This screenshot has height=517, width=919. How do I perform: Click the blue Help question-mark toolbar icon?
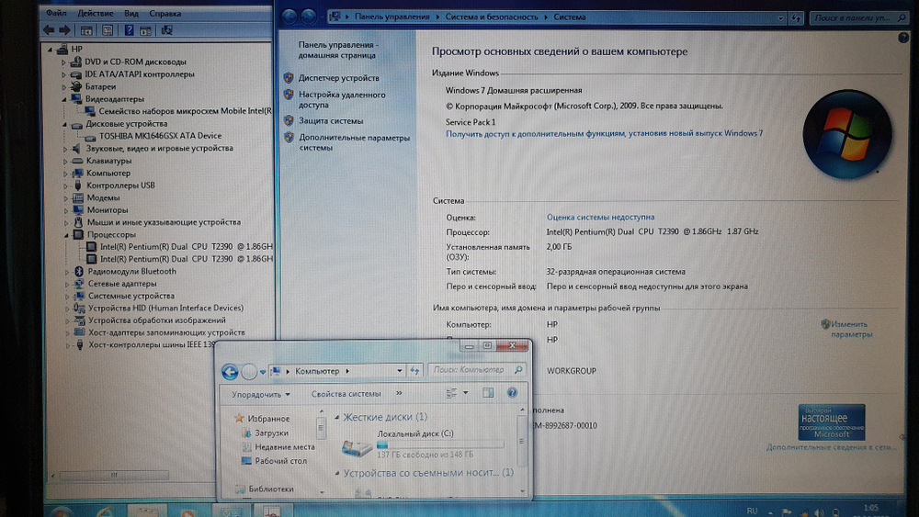(129, 30)
